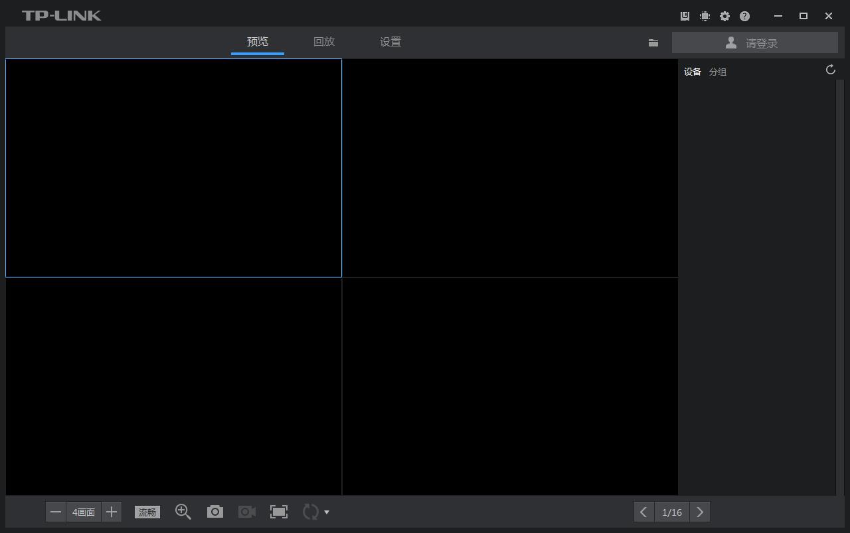This screenshot has height=533, width=850.
Task: Toggle the 流畅 stream quality setting
Action: 147,512
